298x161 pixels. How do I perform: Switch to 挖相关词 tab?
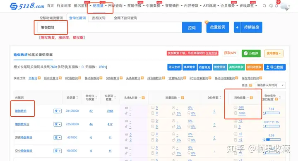(99, 18)
